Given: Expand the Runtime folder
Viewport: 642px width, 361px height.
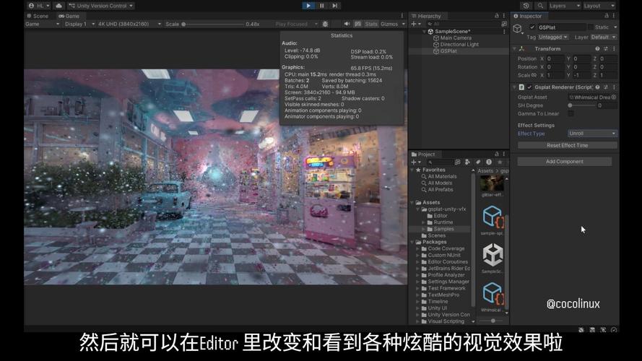Looking at the screenshot, I should coord(423,222).
